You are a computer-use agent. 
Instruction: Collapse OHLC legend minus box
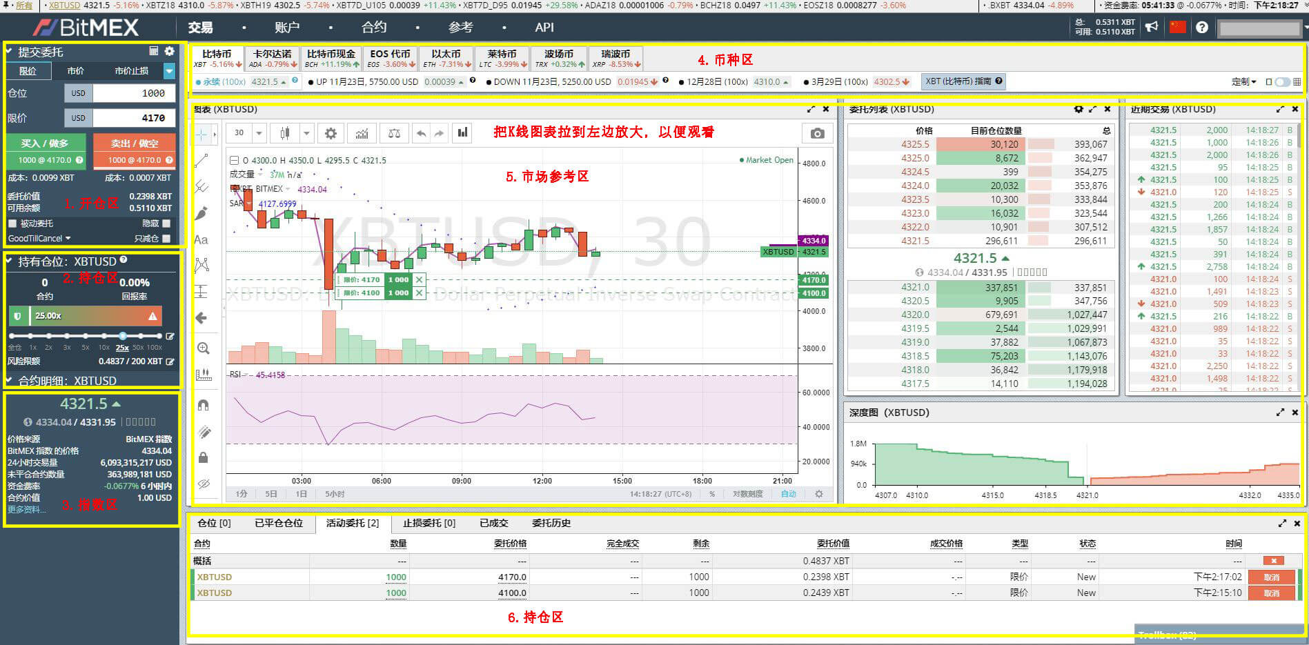[x=234, y=160]
